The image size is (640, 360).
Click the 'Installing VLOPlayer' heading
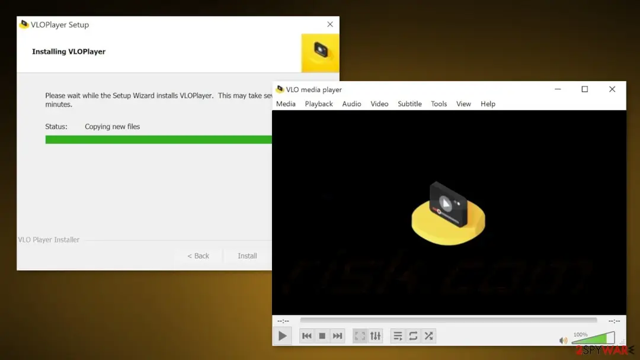pos(69,52)
